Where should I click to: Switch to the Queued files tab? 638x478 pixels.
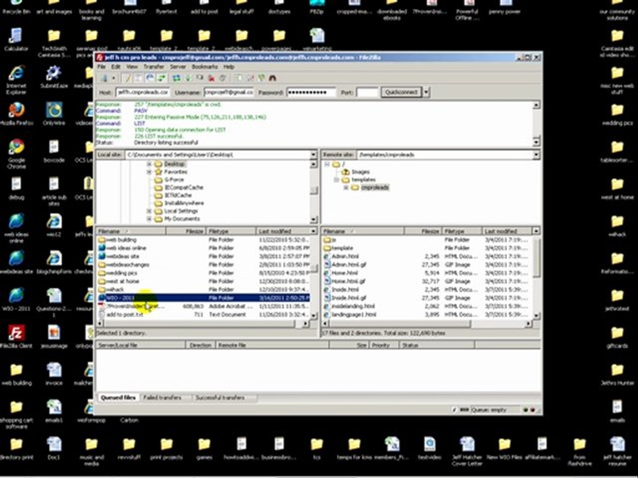click(118, 397)
